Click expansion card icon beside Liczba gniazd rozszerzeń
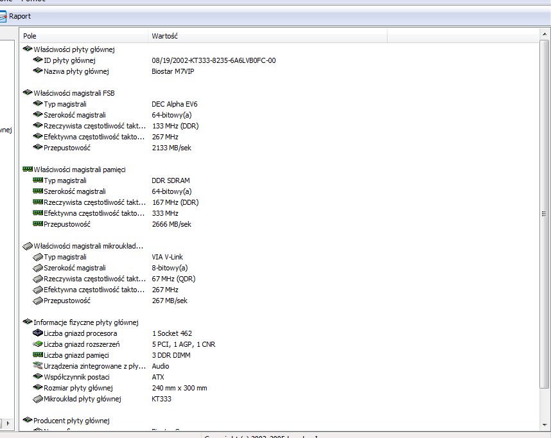Viewport: 551px width, 438px height. pos(38,344)
